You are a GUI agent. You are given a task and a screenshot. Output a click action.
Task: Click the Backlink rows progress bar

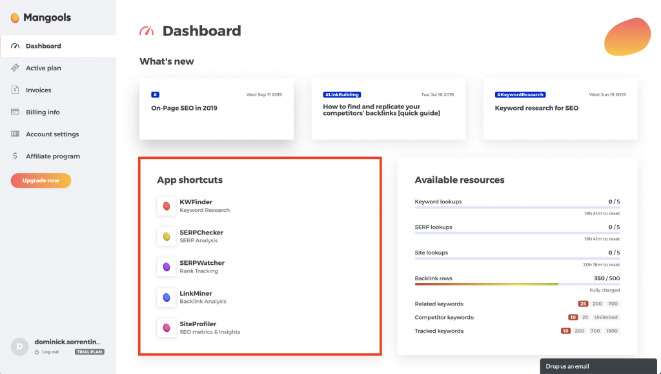click(517, 284)
